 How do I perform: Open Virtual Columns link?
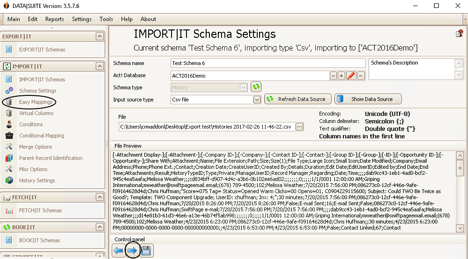click(x=37, y=113)
